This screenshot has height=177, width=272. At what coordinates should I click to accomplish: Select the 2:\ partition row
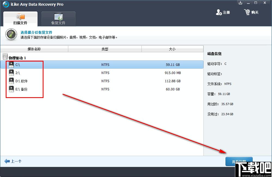(x=102, y=73)
